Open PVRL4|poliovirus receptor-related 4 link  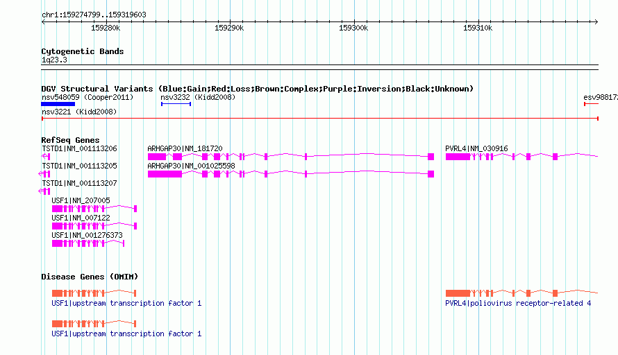point(518,303)
